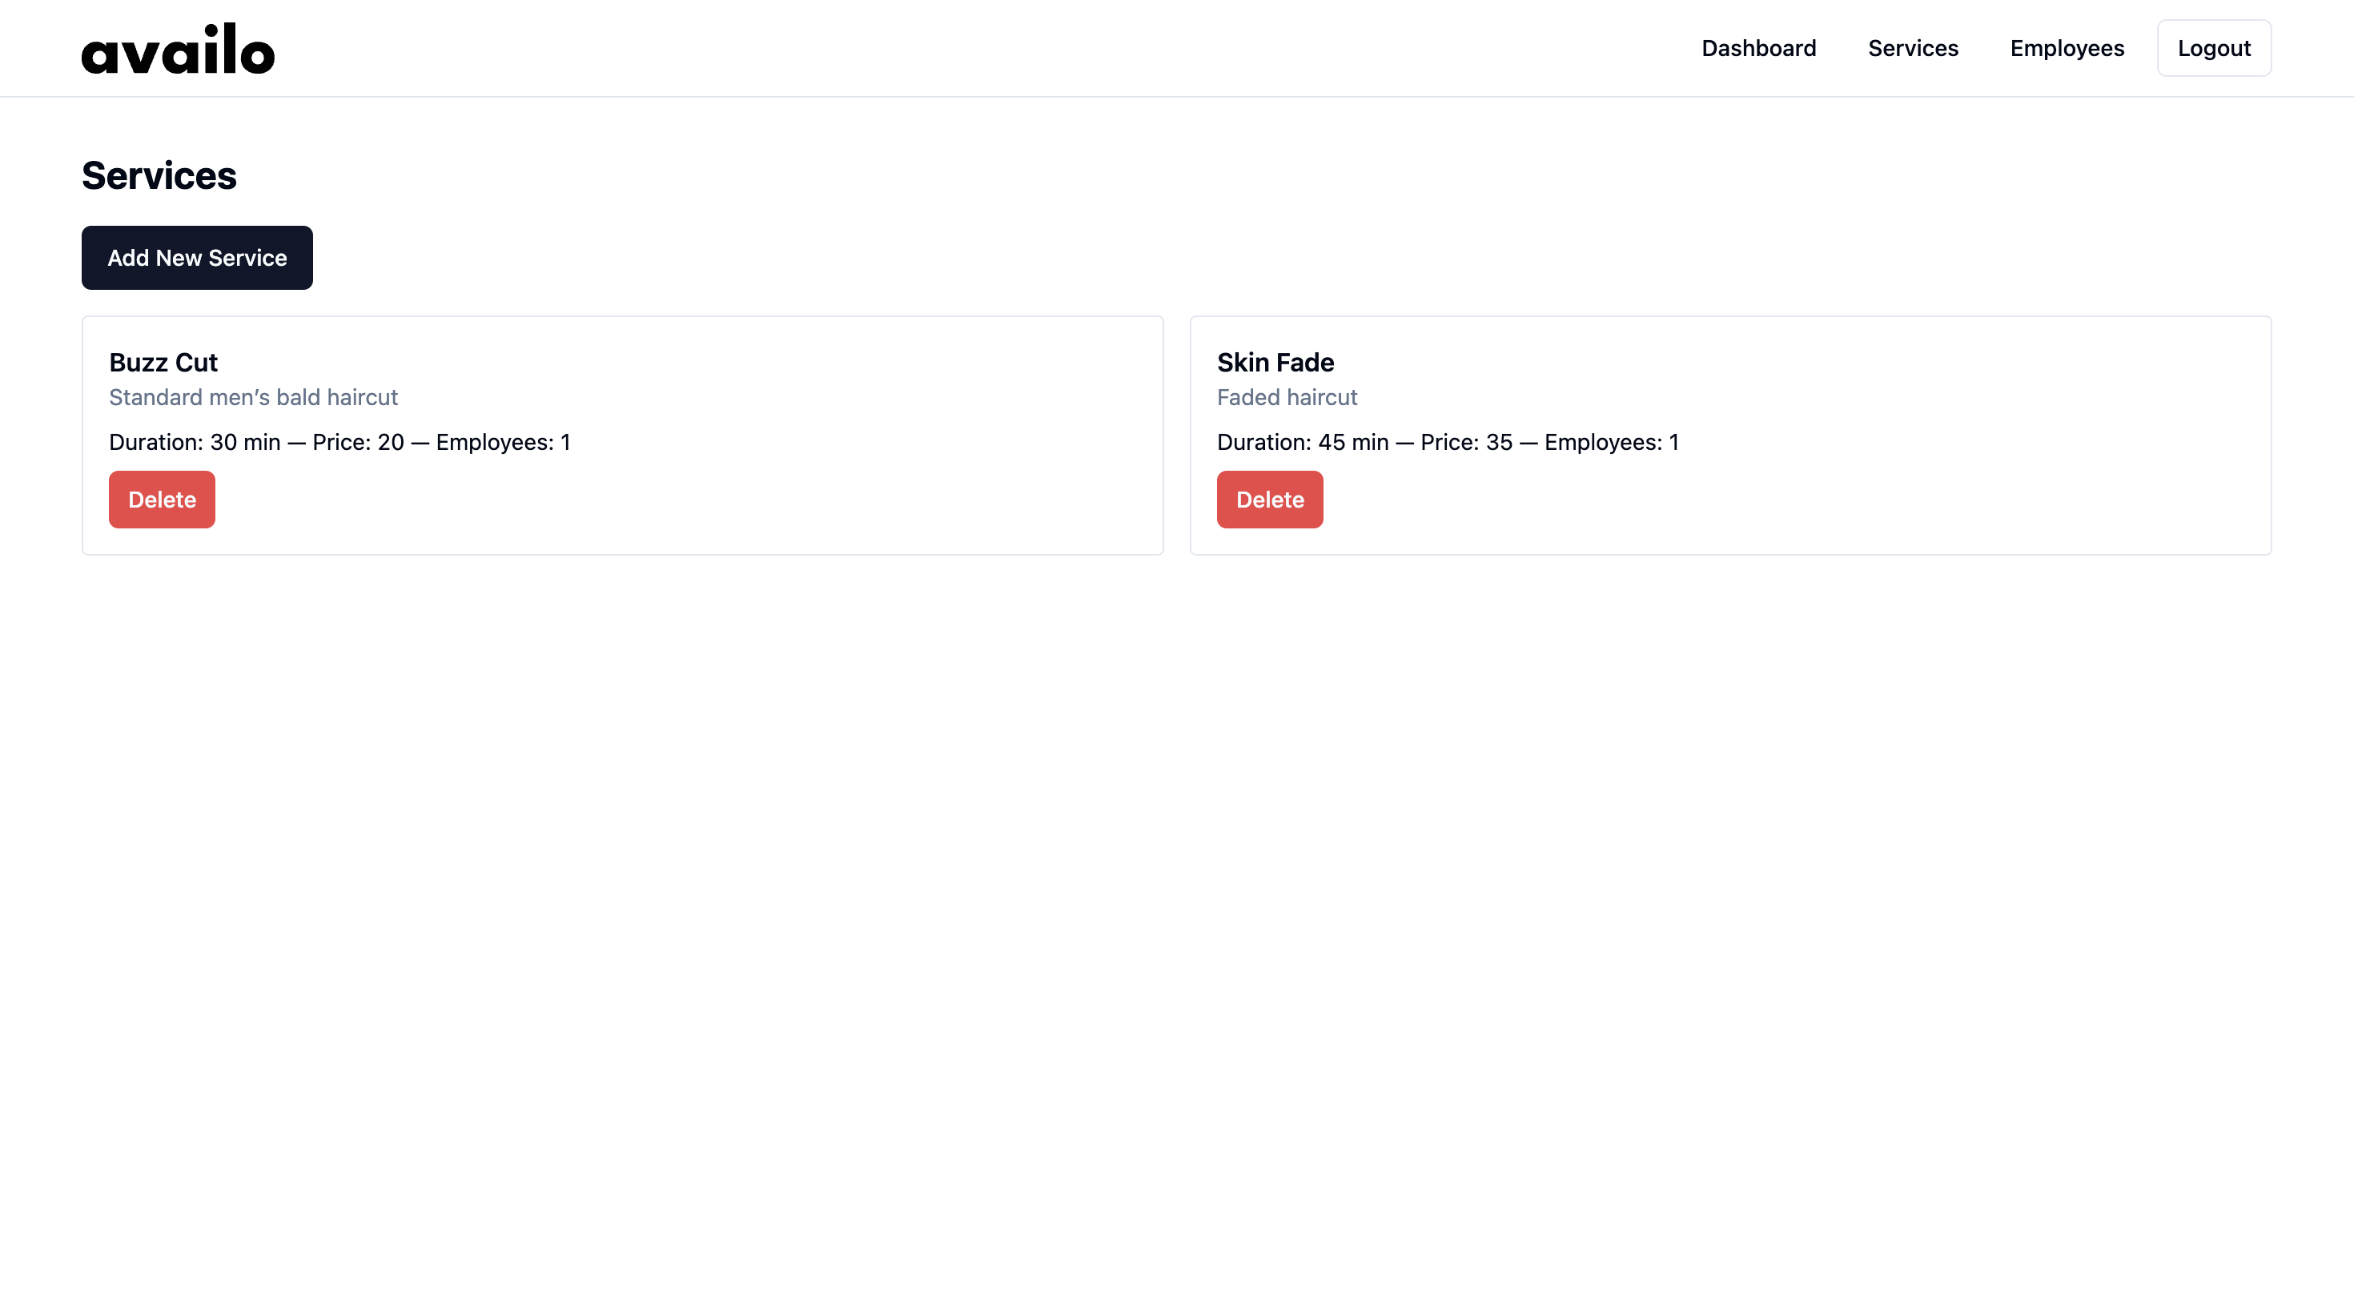Screen dimensions: 2354x1313
Task: Click Buzz Cut duration and price line
Action: coord(339,442)
